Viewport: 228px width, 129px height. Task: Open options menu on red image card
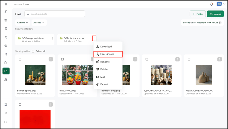point(51,104)
